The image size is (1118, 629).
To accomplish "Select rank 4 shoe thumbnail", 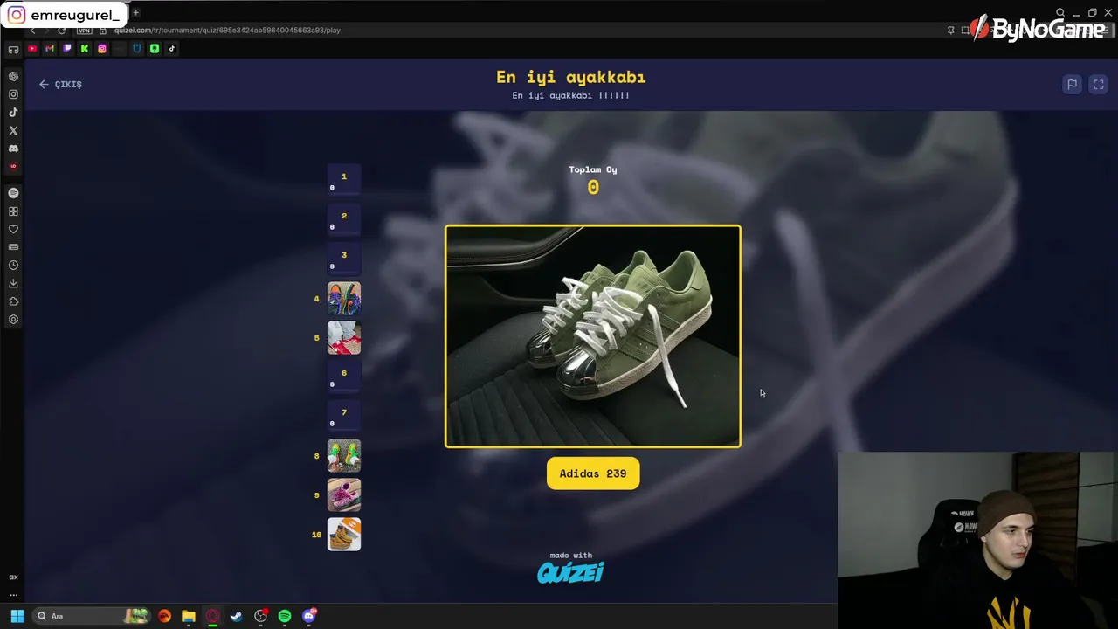I will click(x=344, y=299).
